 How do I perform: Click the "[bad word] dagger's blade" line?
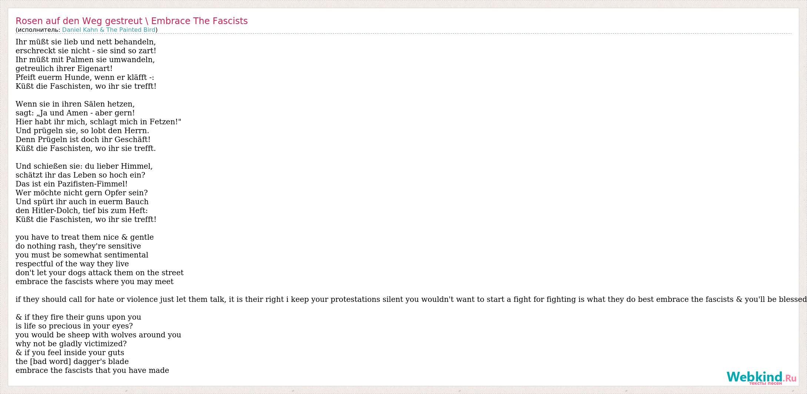point(72,361)
